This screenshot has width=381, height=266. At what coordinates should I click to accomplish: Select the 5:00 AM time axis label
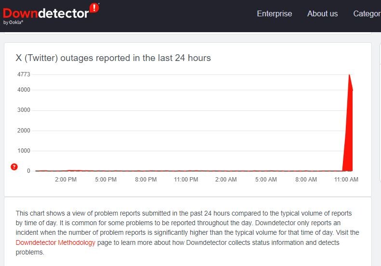click(266, 180)
